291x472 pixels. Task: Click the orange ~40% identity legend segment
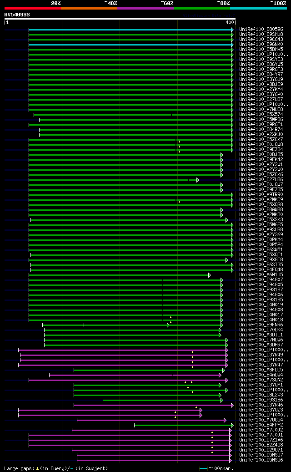click(x=89, y=8)
